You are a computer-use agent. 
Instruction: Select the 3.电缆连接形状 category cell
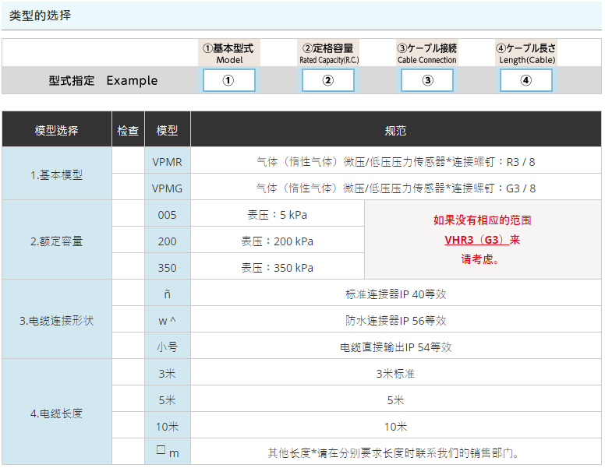point(56,320)
